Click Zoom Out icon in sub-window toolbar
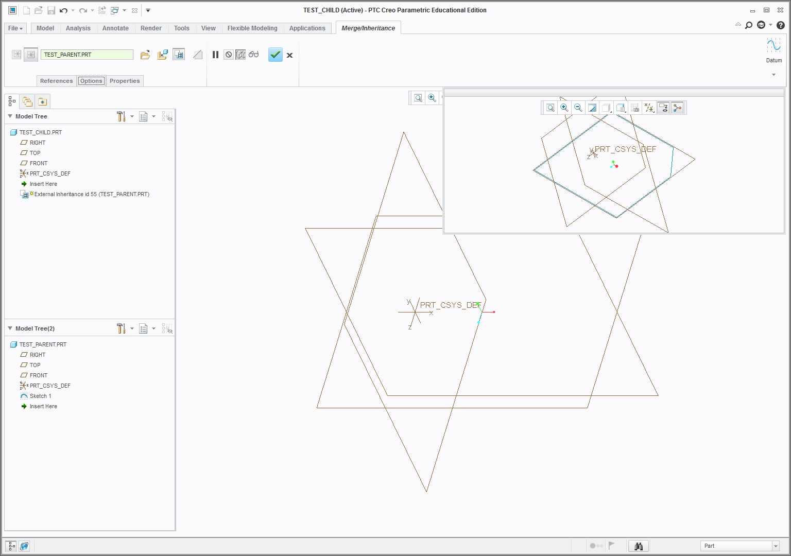 click(x=578, y=108)
